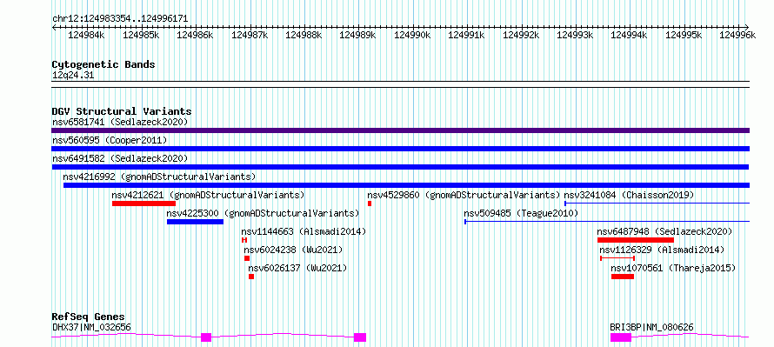Select the red nsv1126329 bracketed line
Image resolution: width=774 pixels, height=347 pixels.
coord(617,258)
